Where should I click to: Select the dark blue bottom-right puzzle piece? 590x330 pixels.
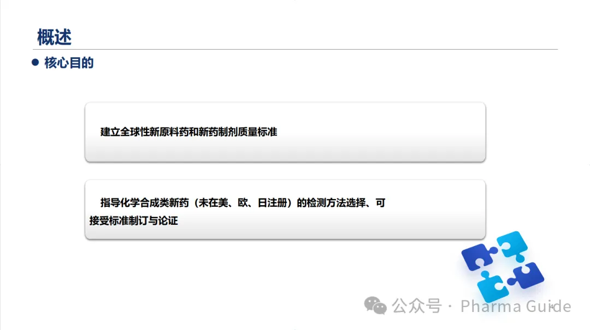click(527, 276)
